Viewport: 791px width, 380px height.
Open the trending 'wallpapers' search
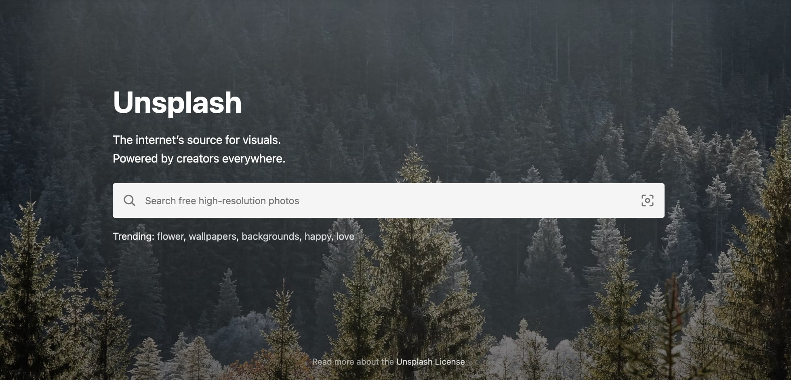point(212,236)
